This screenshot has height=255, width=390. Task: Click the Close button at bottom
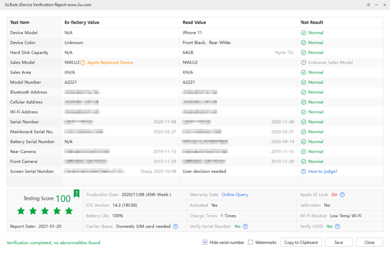369,243
